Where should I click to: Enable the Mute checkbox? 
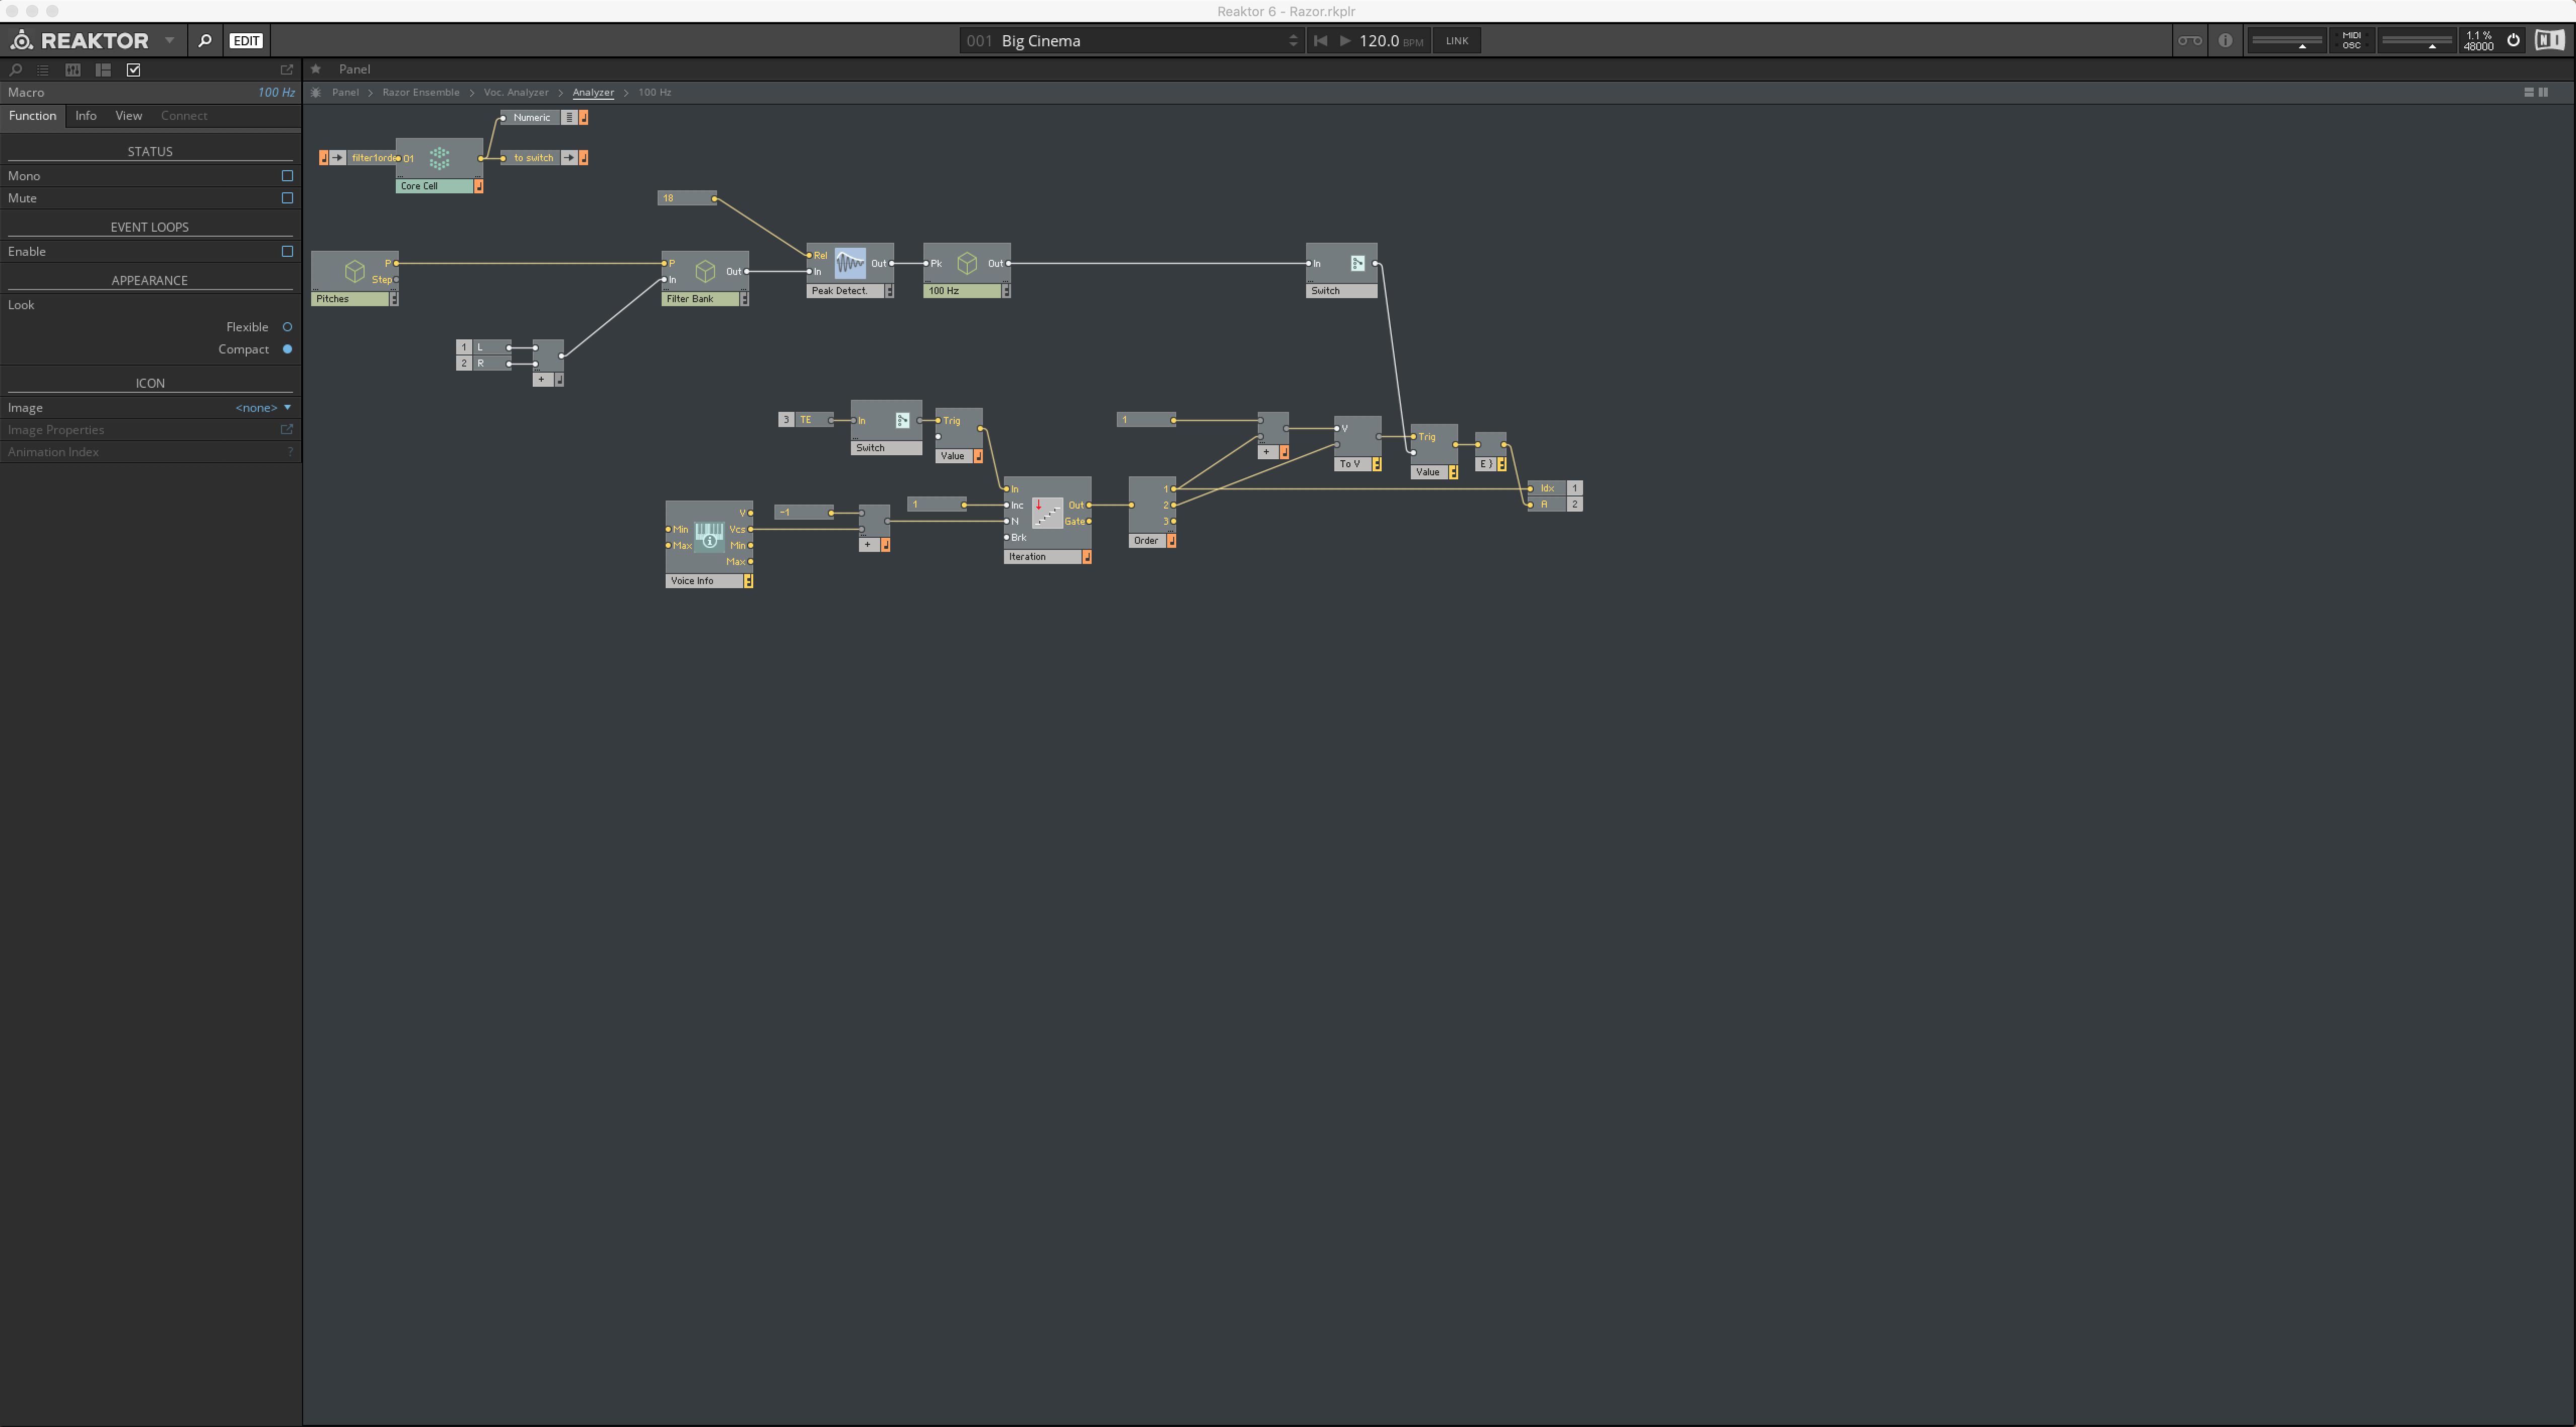287,198
